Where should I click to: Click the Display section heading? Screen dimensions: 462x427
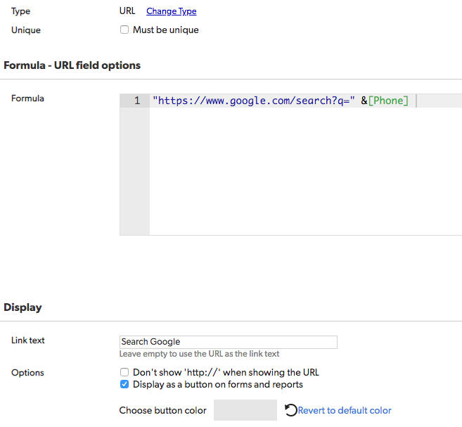23,307
